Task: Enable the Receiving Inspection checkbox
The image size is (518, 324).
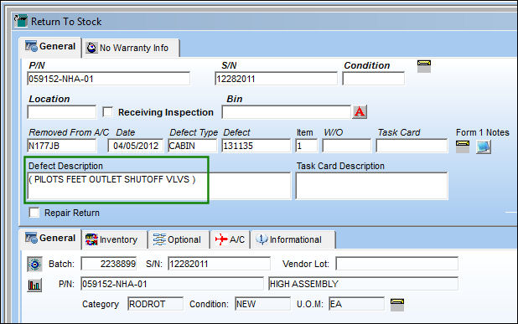Action: (107, 112)
